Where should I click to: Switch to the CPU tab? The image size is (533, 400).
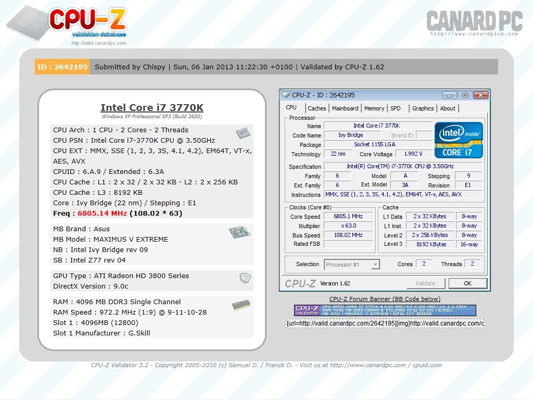tap(291, 107)
